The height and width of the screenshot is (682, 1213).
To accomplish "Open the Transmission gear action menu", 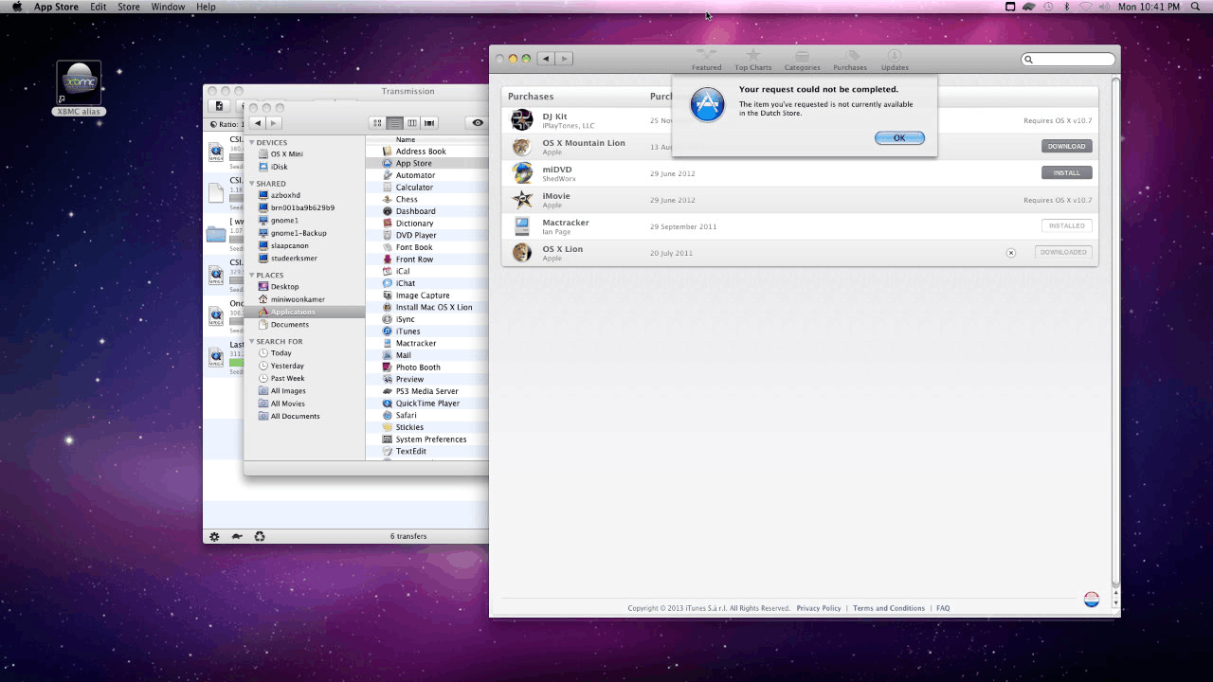I will coord(214,536).
